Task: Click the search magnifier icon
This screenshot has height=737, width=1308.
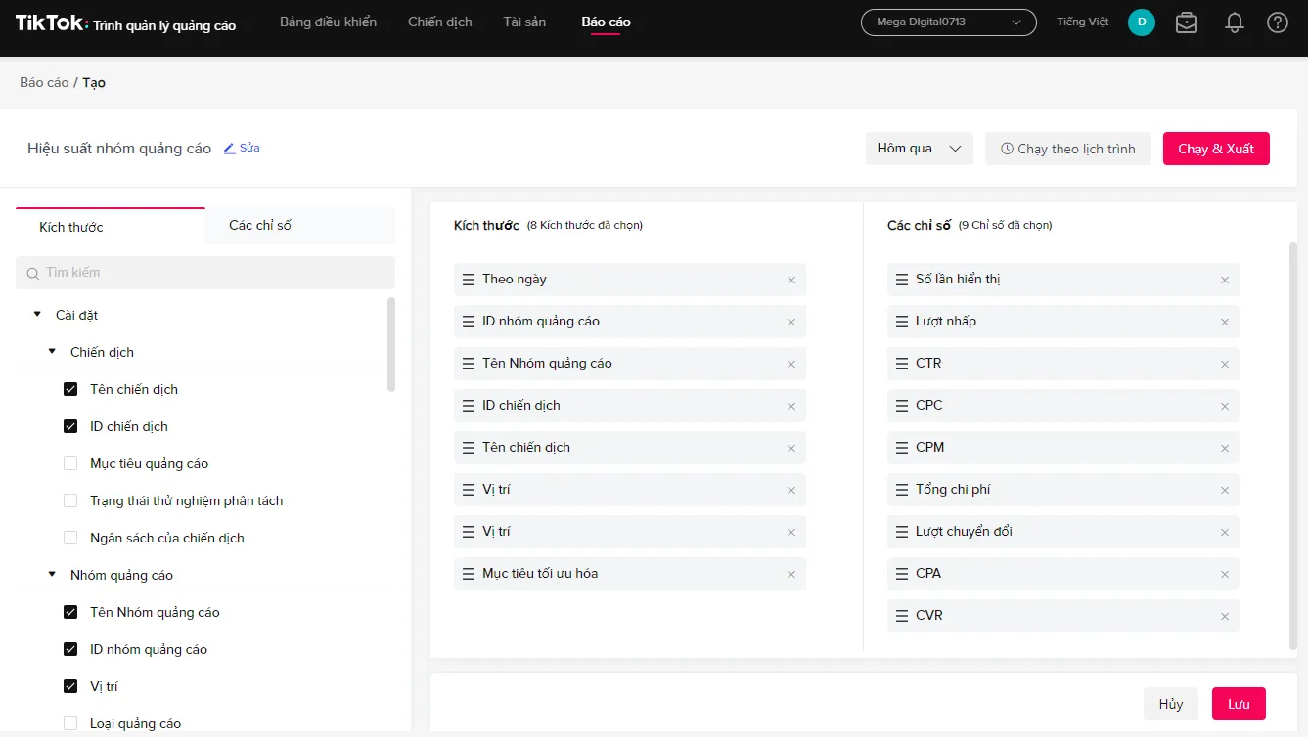Action: [x=33, y=274]
